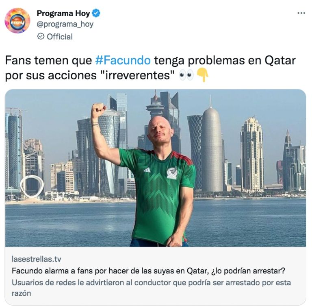Click the Adidas logo on the green jersey
The width and height of the screenshot is (312, 308).
(x=147, y=170)
